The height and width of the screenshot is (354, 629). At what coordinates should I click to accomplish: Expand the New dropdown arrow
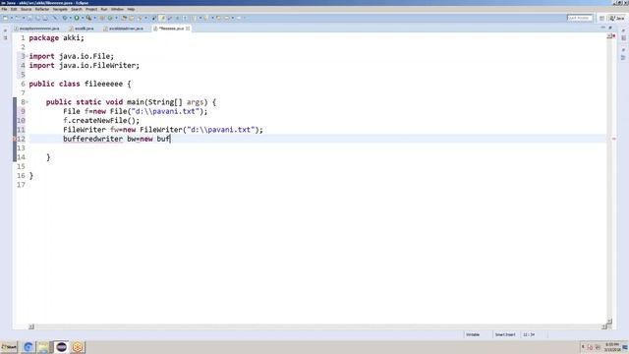coord(11,18)
